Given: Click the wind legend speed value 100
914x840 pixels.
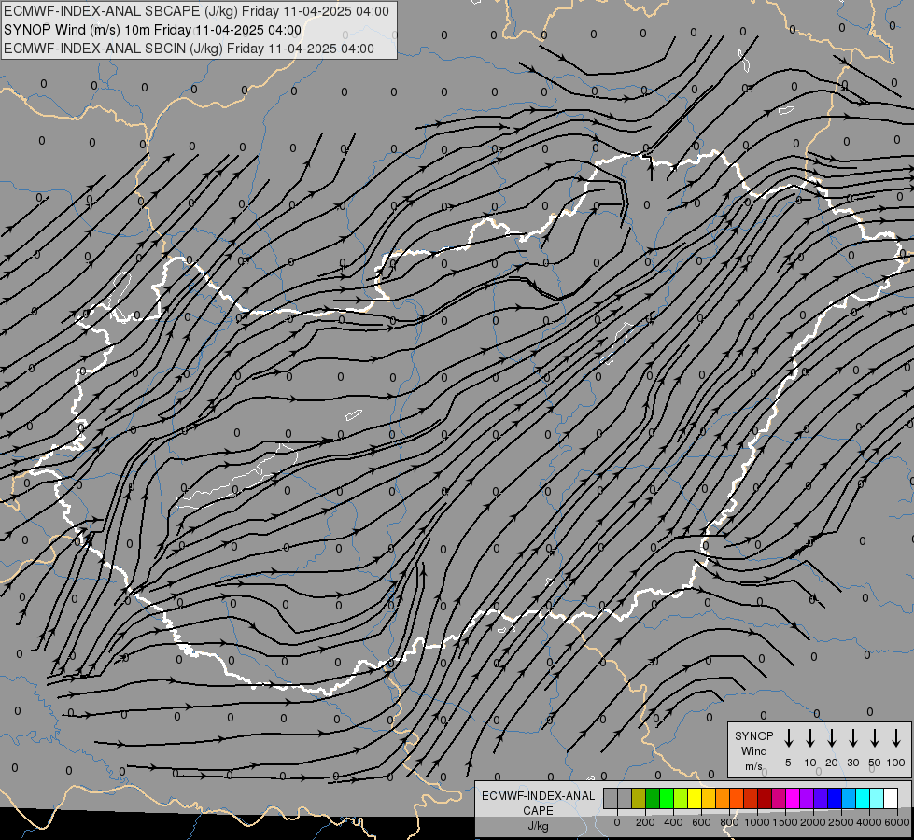Looking at the screenshot, I should click(896, 763).
